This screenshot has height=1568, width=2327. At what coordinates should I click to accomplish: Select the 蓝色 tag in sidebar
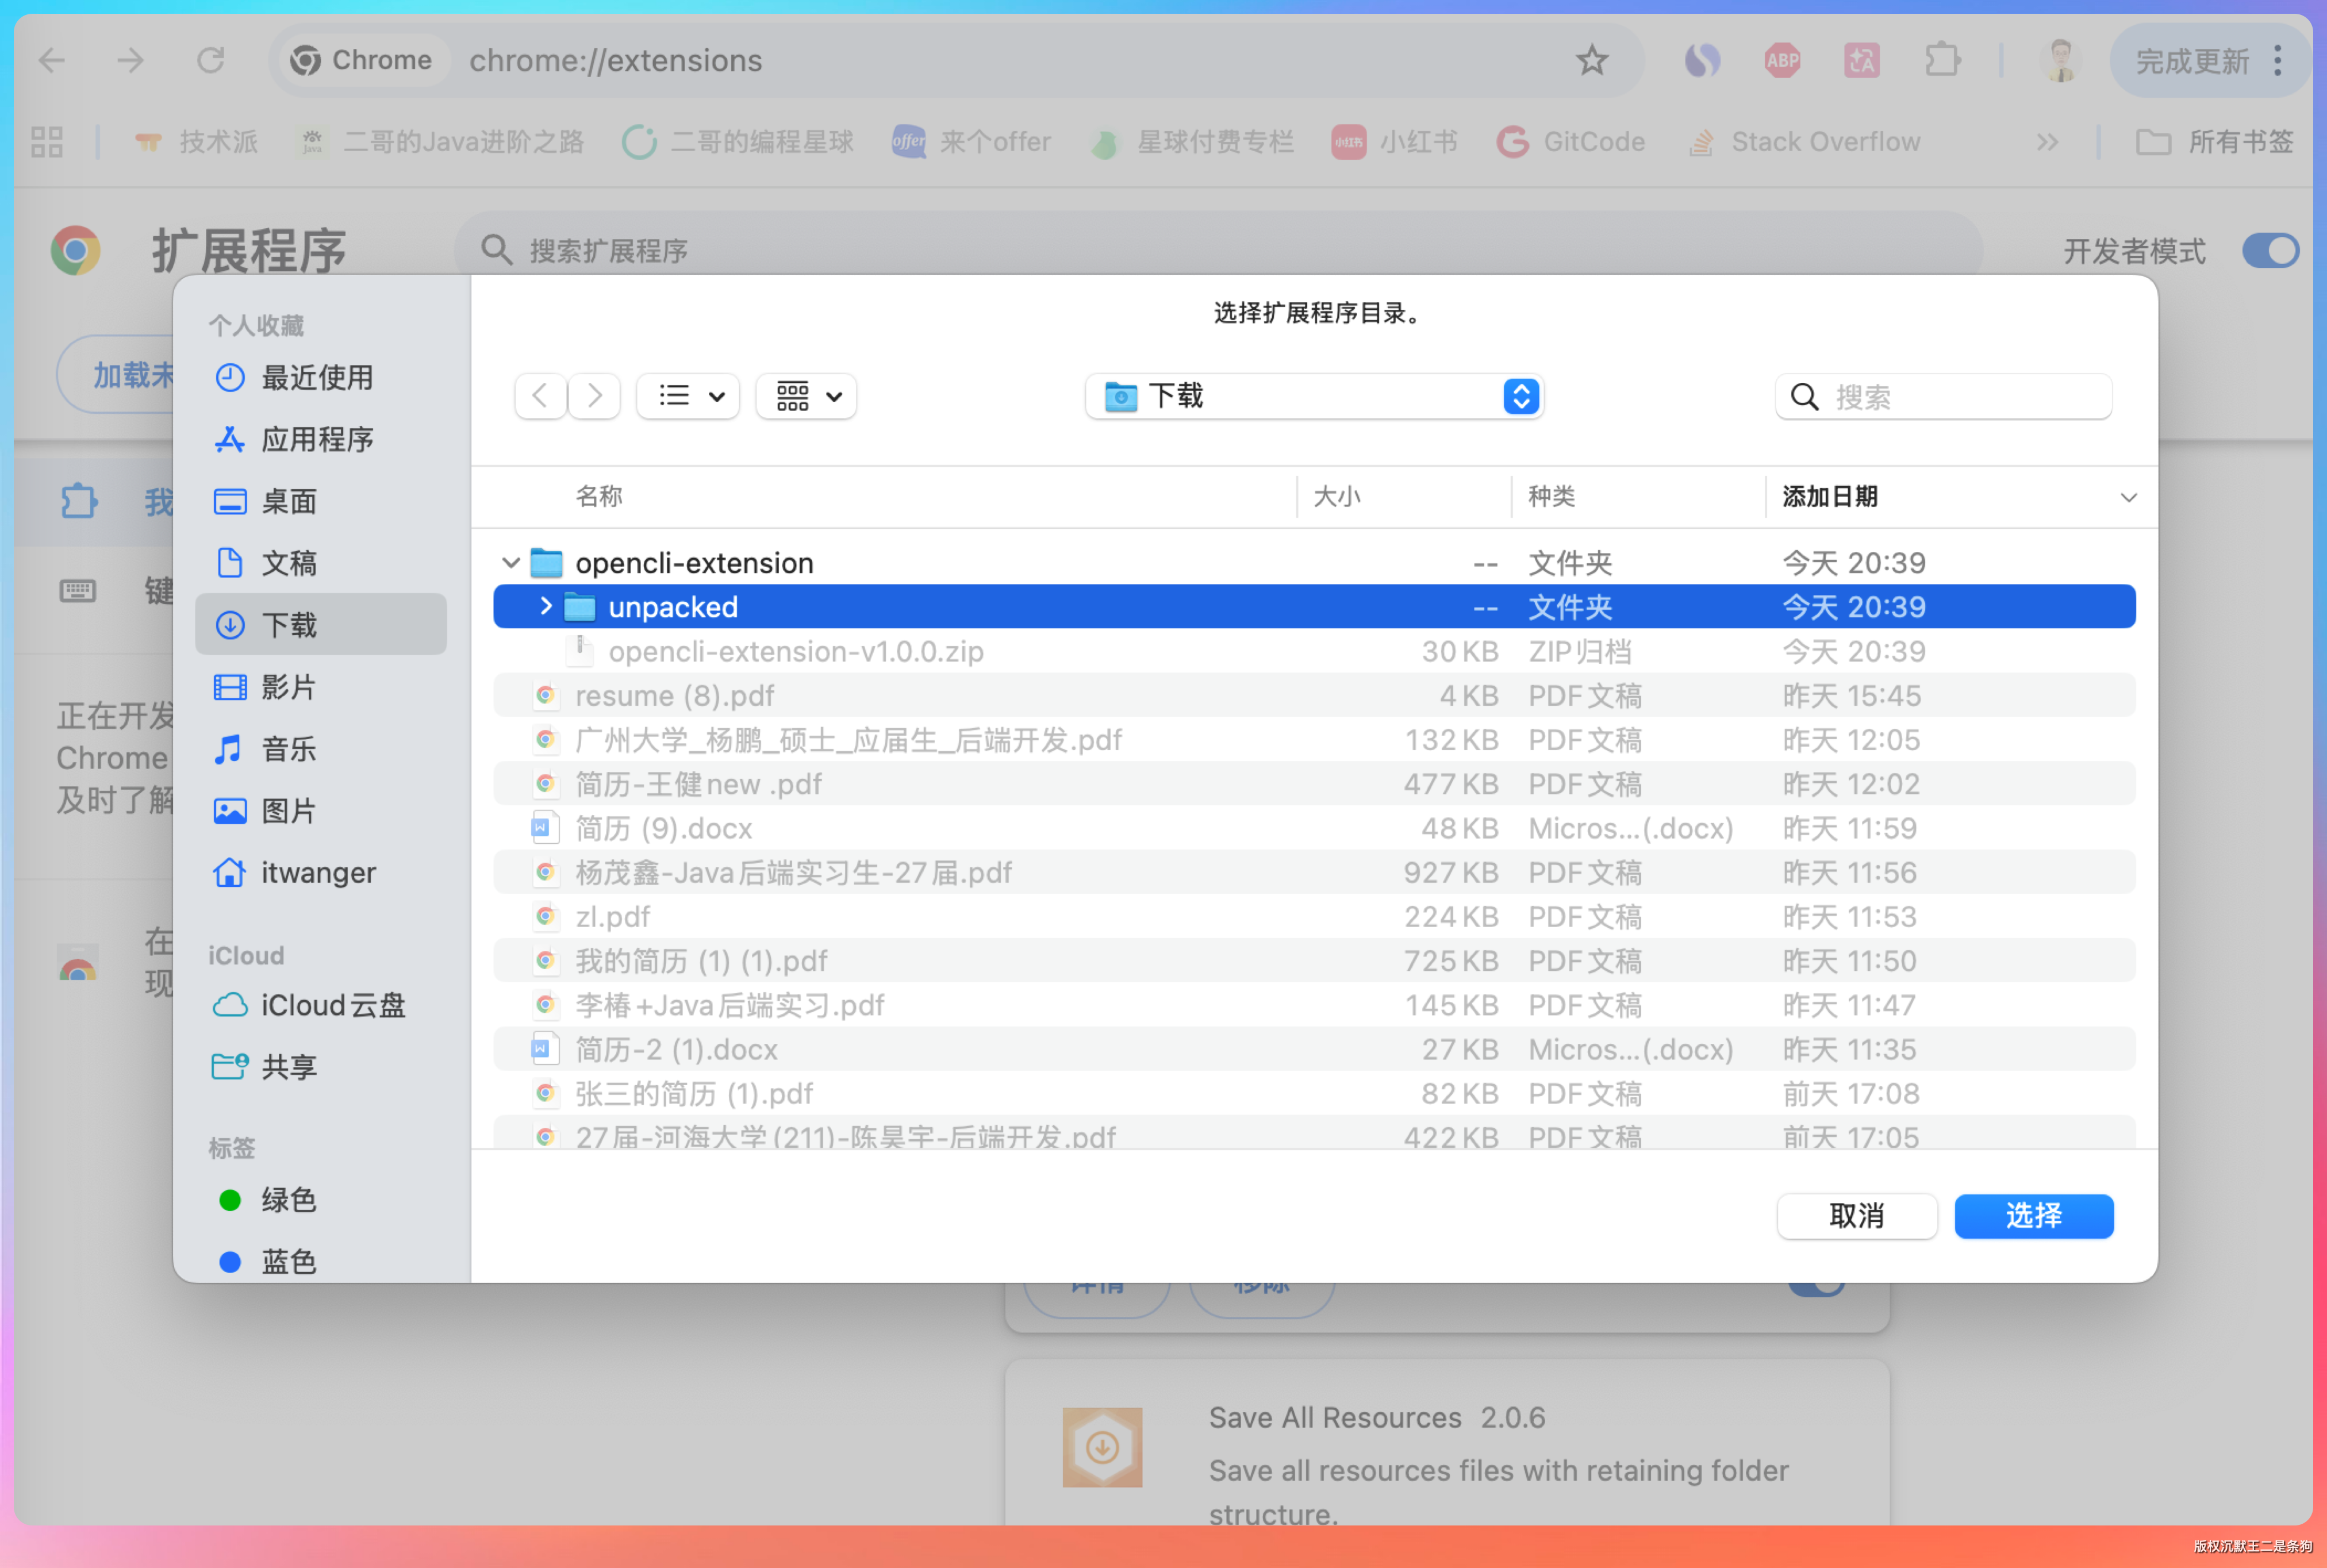click(x=288, y=1261)
